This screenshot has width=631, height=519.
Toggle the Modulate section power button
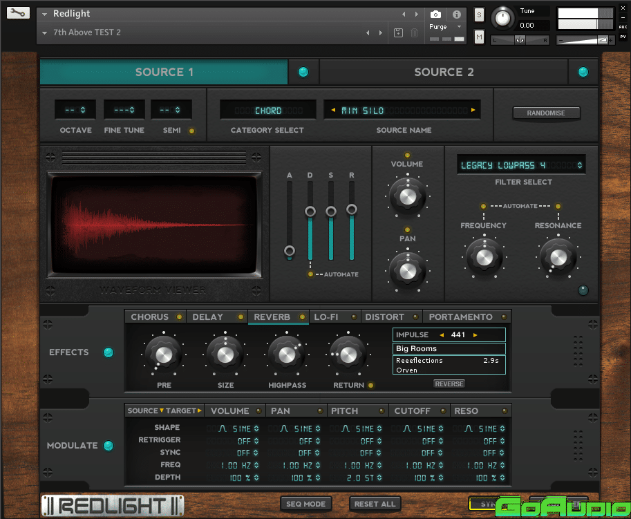pyautogui.click(x=108, y=446)
